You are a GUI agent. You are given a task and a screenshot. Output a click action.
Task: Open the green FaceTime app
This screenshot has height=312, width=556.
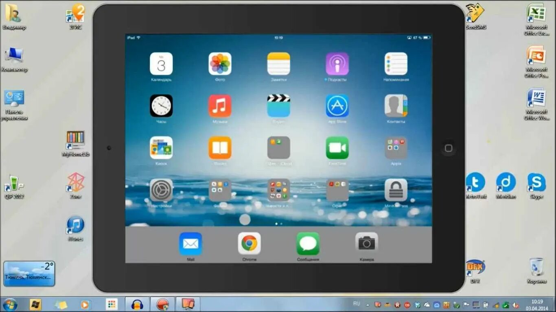(337, 147)
